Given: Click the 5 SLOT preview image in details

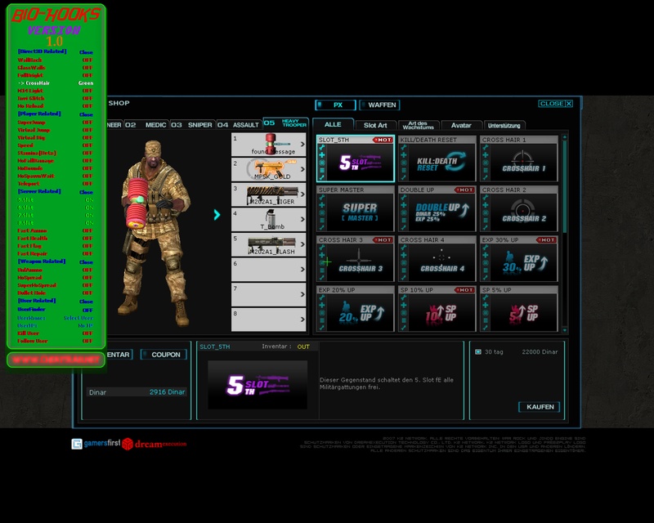Looking at the screenshot, I should [258, 385].
